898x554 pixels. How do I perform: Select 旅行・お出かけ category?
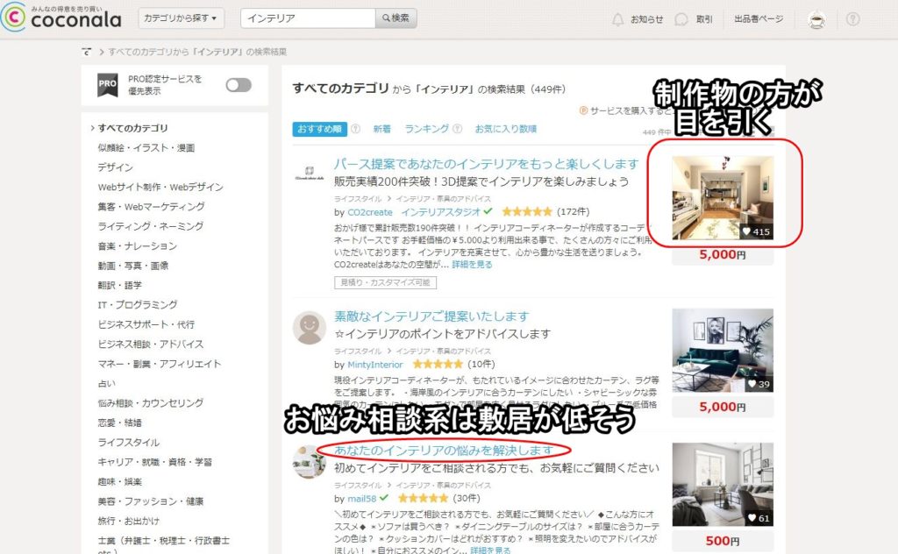129,521
